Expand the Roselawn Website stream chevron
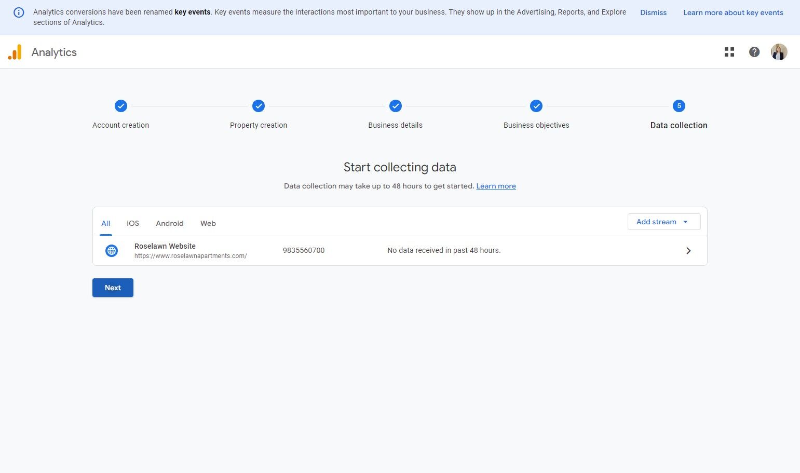This screenshot has height=473, width=800. pyautogui.click(x=688, y=251)
